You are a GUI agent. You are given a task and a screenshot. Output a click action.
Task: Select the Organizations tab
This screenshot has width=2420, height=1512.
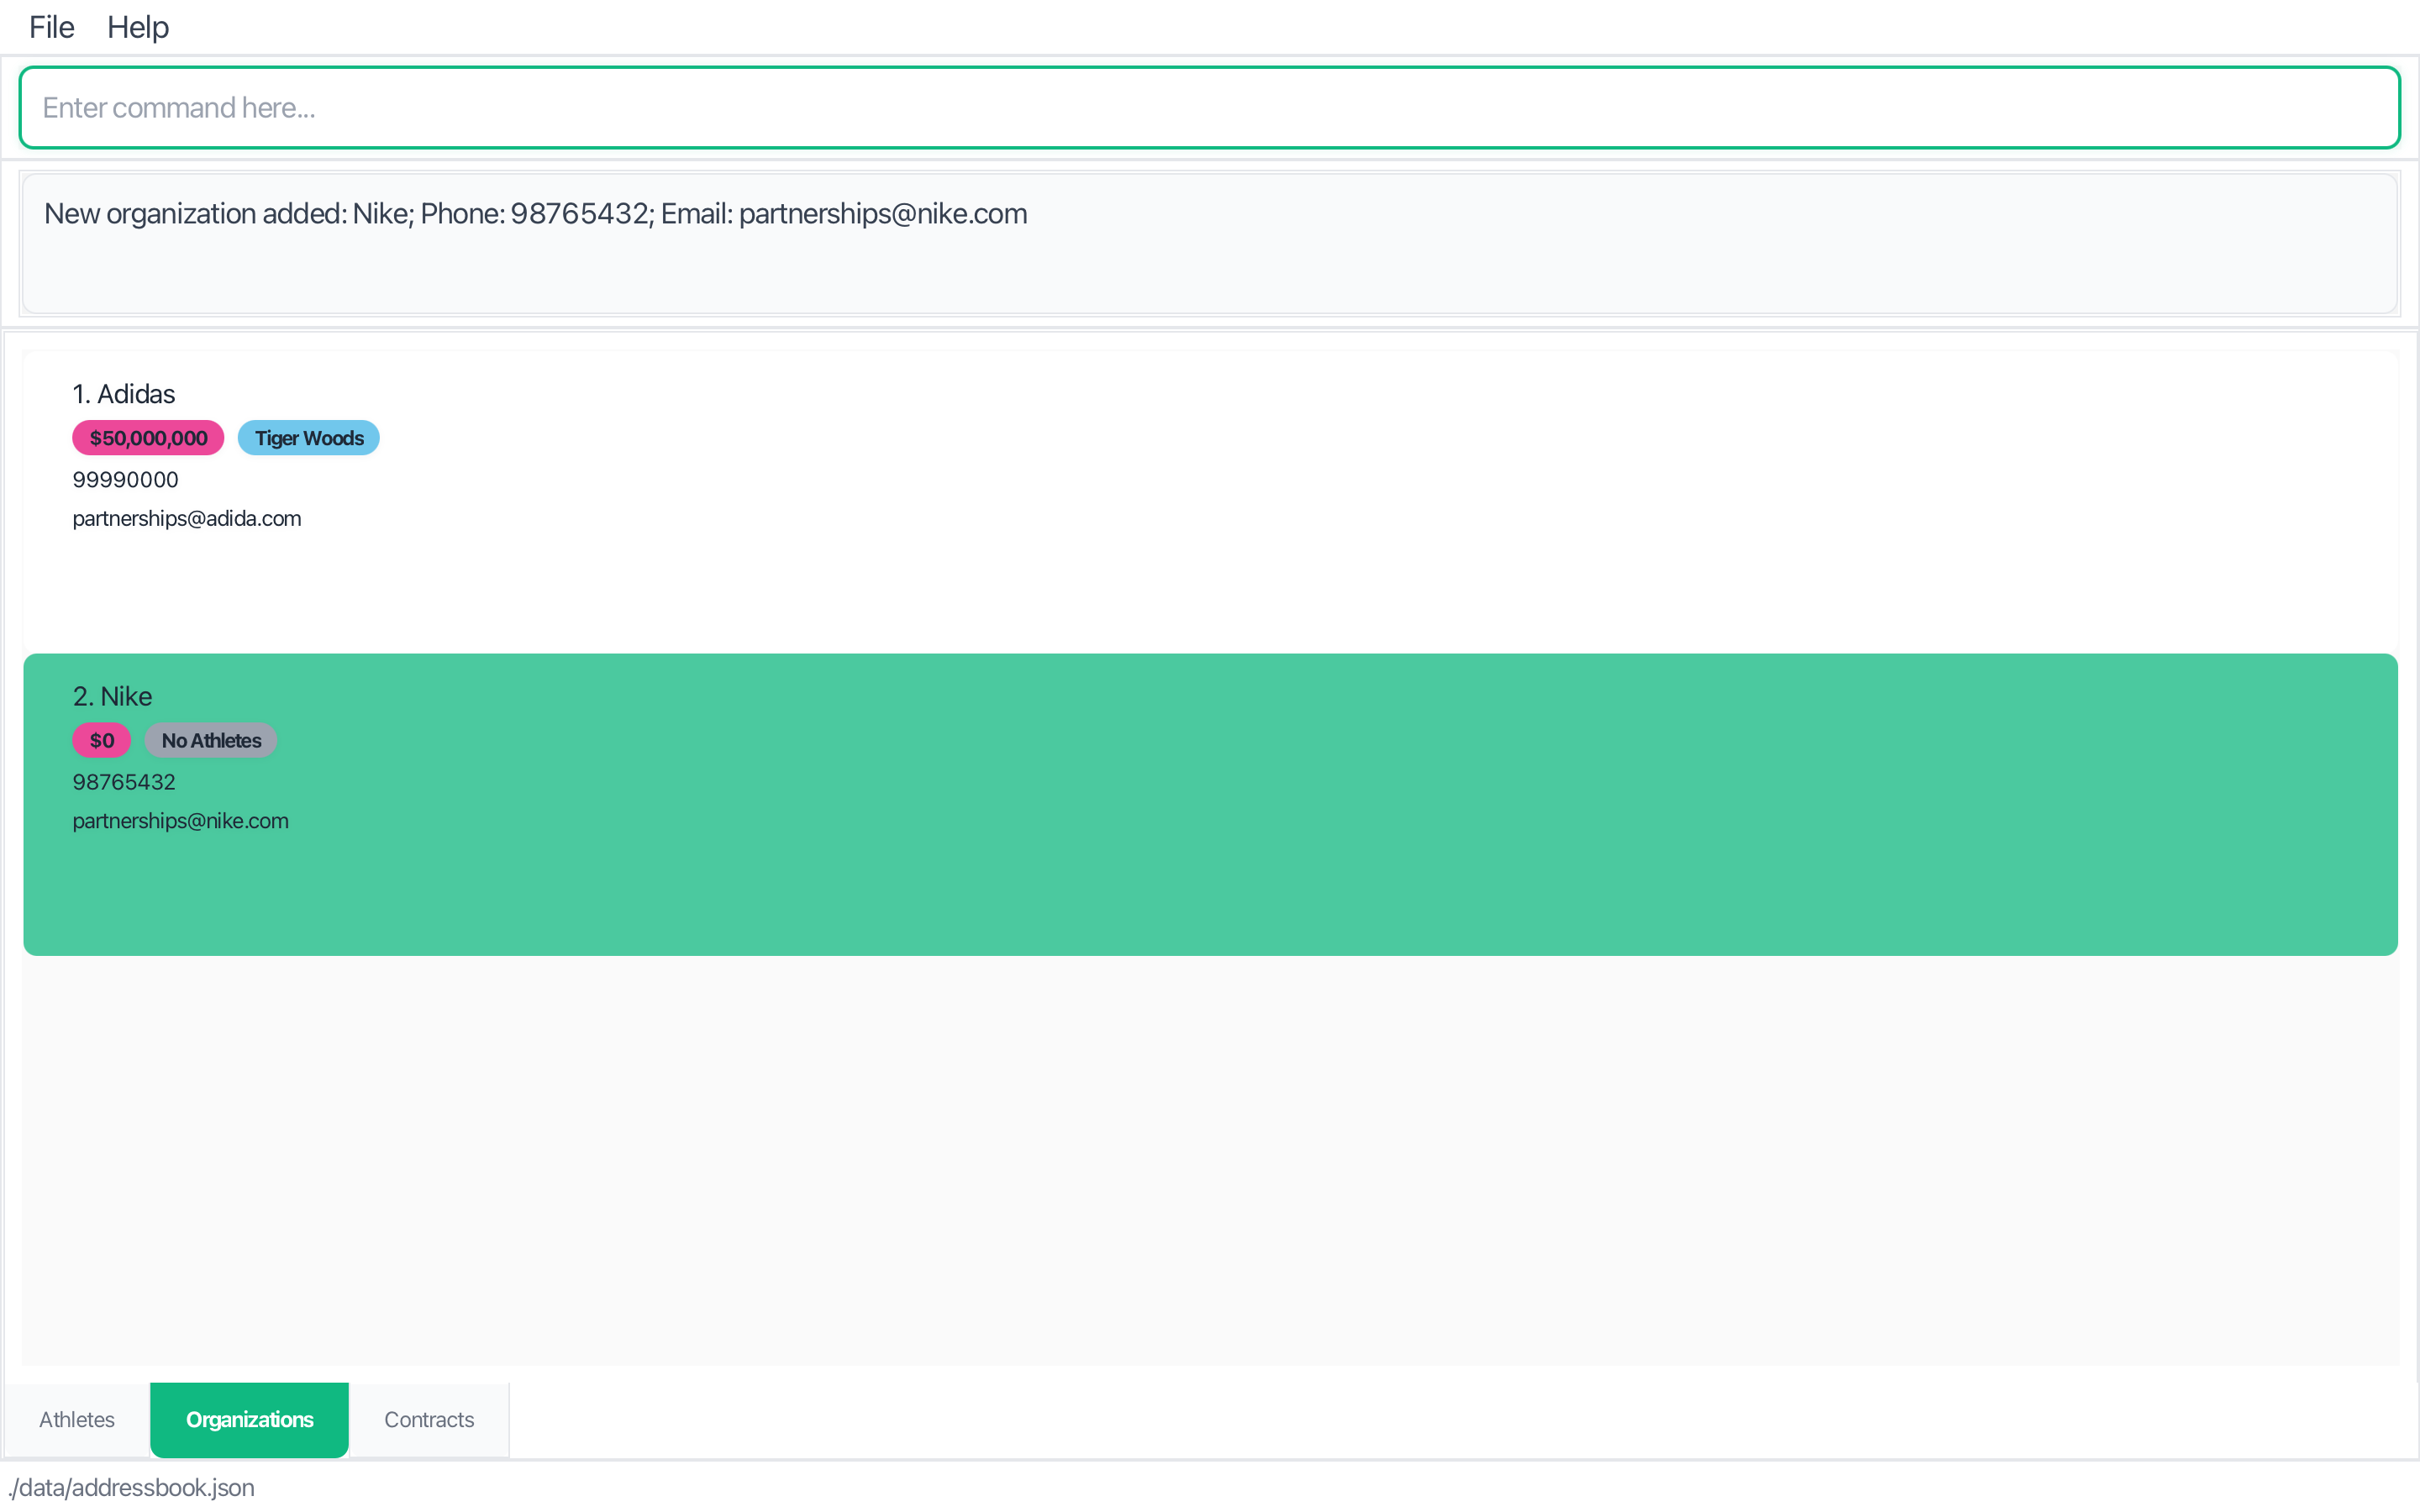click(249, 1419)
